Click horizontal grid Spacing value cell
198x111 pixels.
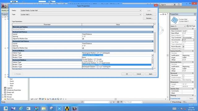pos(118,46)
